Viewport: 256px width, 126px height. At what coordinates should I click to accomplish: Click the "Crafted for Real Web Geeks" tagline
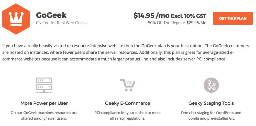(x=61, y=23)
